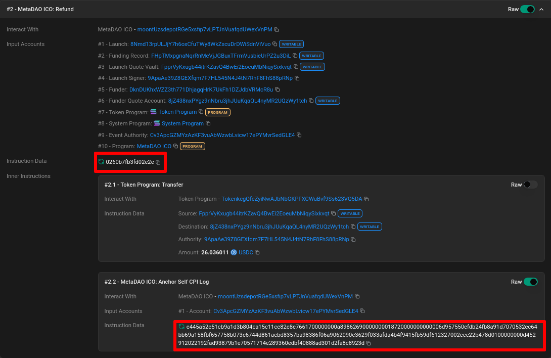Copy the Source address in Transfer instruction

334,213
